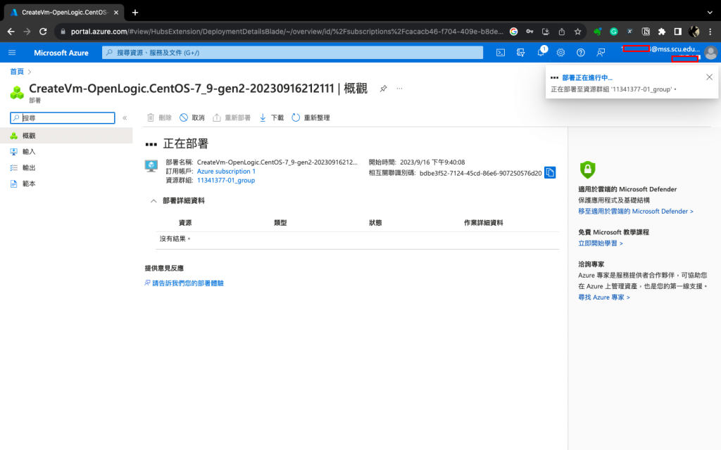The width and height of the screenshot is (721, 450).
Task: Select 概觀 overview in left menu
Action: [66, 136]
